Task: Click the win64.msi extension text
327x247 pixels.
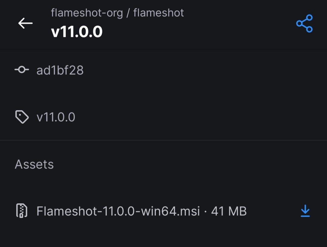Action: tap(173, 211)
